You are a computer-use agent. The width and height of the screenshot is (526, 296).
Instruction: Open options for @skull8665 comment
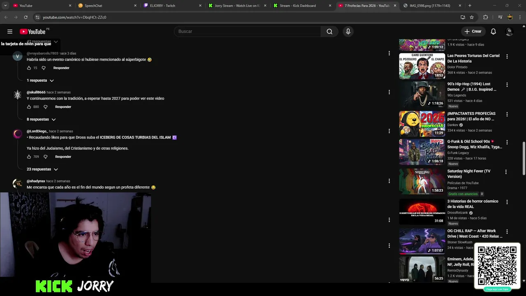tap(389, 92)
